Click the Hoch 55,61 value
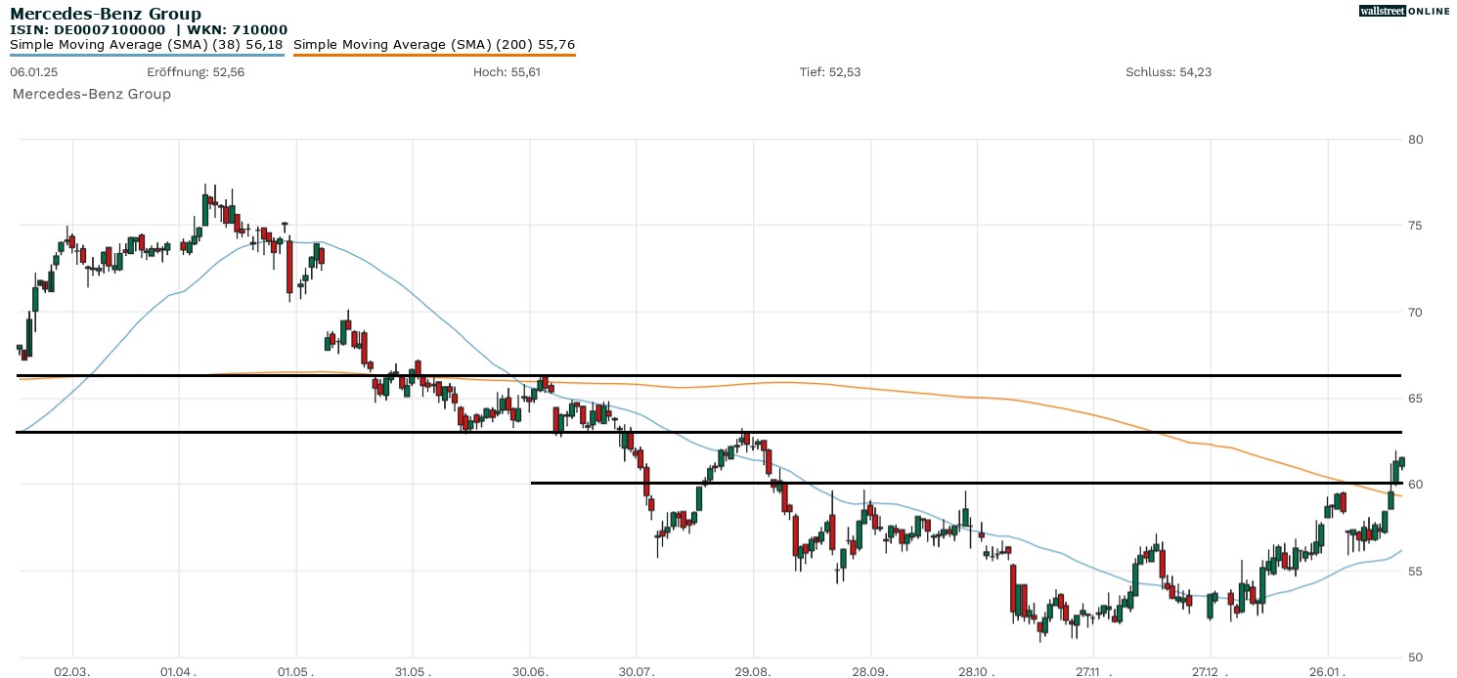The width and height of the screenshot is (1457, 678). 507,72
